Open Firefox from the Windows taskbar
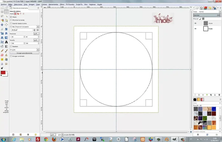The image size is (222, 142). pos(54,139)
